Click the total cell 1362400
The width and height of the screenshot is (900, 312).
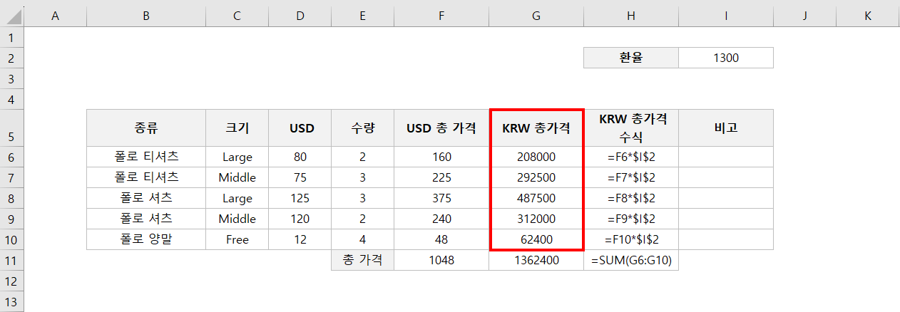coord(536,261)
